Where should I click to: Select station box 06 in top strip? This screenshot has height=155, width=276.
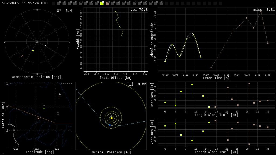click(x=86, y=3)
